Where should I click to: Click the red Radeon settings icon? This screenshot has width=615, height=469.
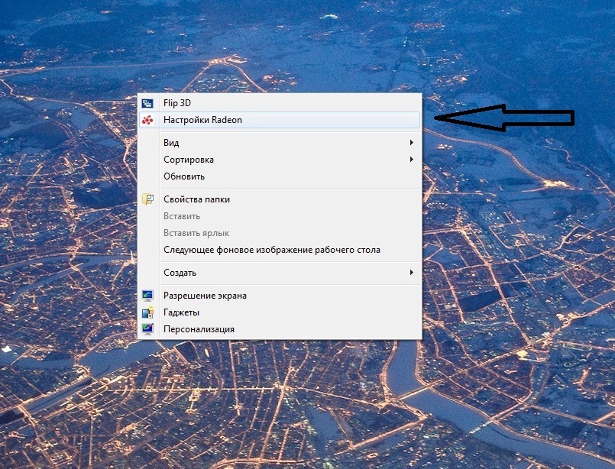tap(147, 120)
